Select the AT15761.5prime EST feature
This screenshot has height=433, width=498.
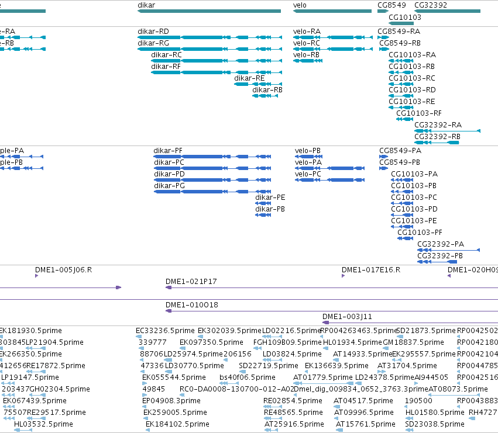point(339,431)
